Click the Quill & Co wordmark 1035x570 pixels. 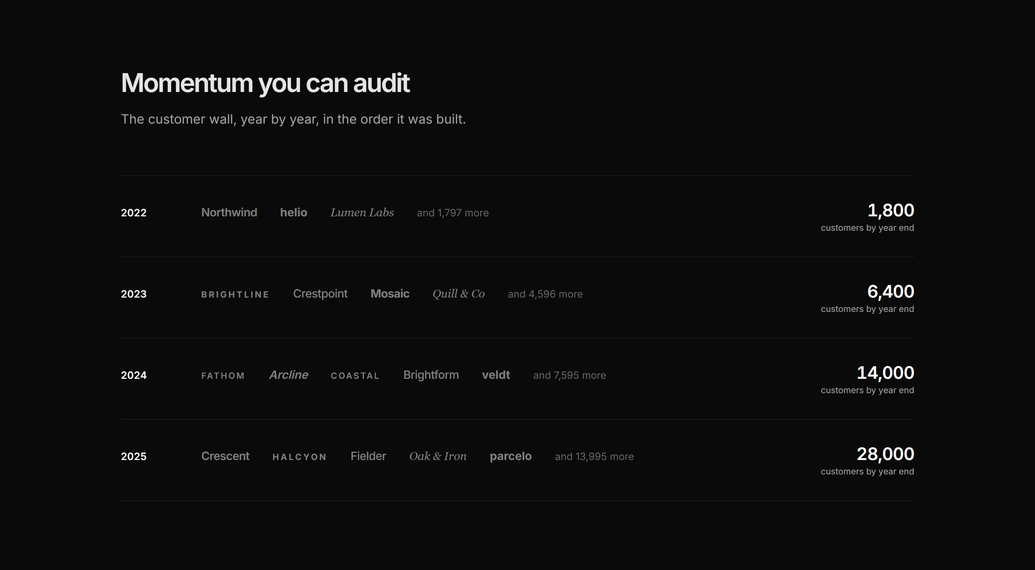coord(459,294)
